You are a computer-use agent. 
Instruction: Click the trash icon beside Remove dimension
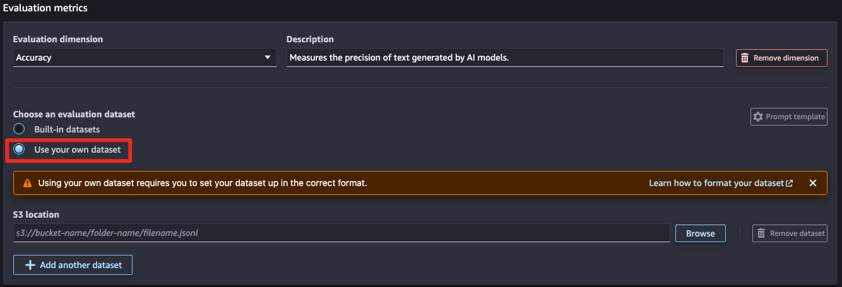(x=745, y=58)
